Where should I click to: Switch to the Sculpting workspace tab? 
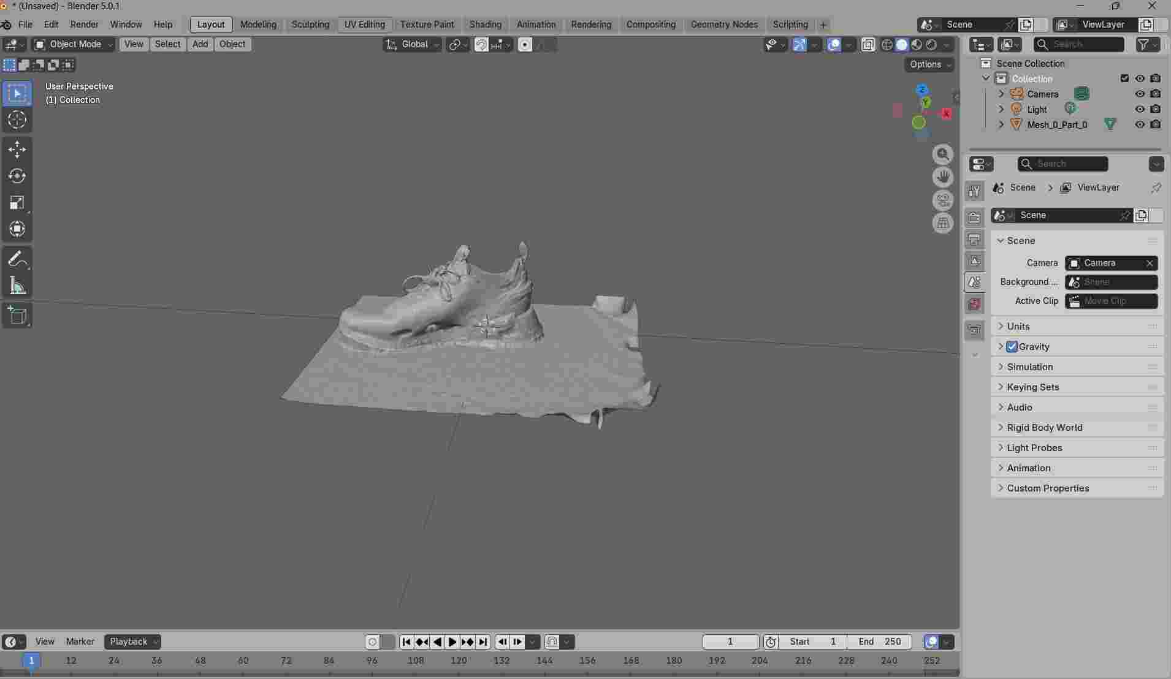(310, 25)
